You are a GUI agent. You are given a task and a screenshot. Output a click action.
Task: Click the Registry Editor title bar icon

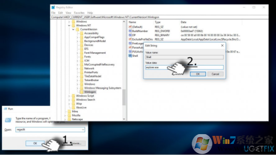click(53, 7)
